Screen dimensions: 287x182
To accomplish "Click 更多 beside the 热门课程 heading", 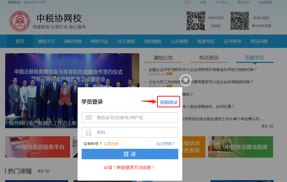I will [41, 171].
